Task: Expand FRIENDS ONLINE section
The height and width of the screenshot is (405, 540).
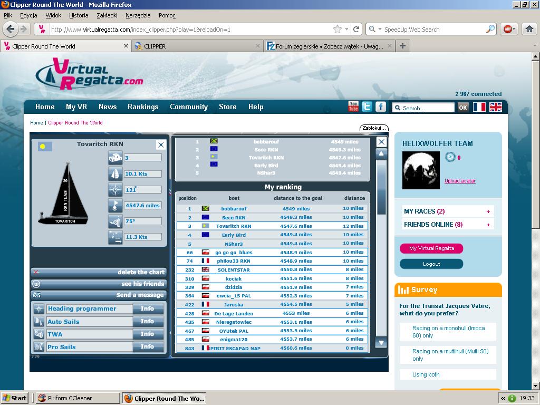Action: click(488, 225)
